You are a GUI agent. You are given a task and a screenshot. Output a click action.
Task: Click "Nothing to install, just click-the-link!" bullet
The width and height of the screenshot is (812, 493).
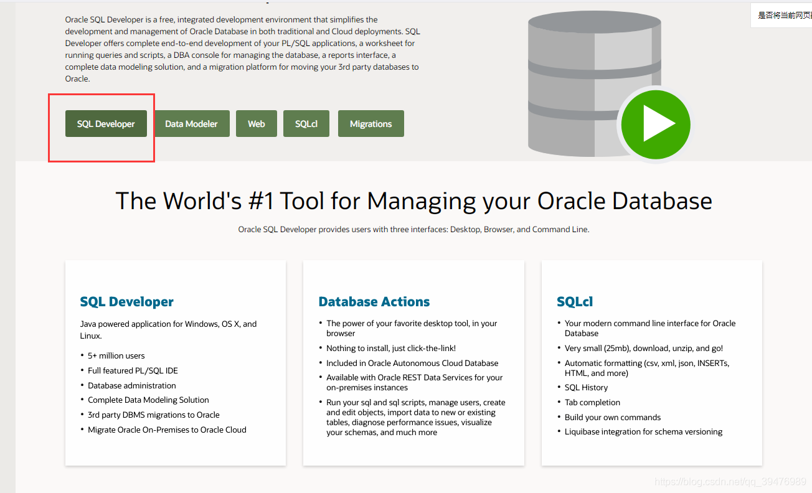(391, 348)
